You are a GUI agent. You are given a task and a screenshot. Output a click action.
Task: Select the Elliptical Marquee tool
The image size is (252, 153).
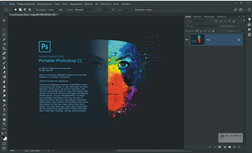(4, 30)
